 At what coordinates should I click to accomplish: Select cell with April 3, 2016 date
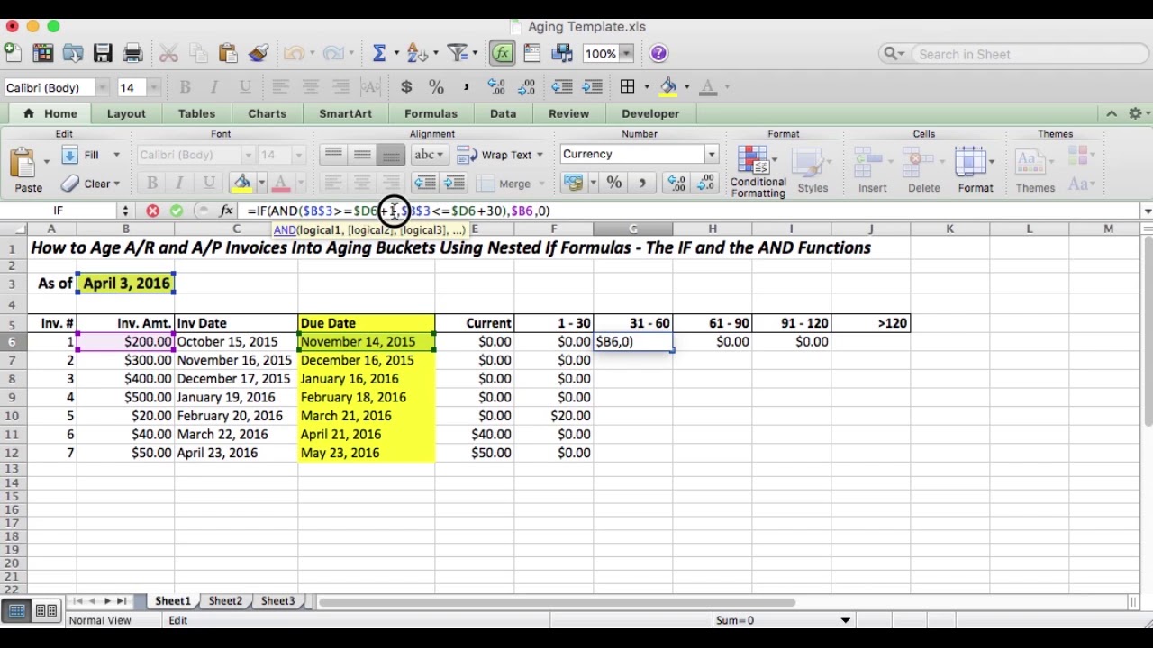pyautogui.click(x=126, y=283)
